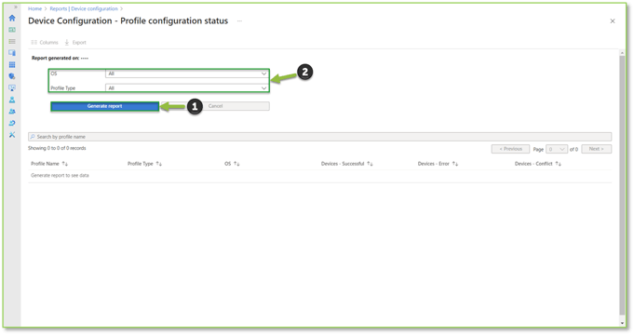Expand the sidebar with the chevron arrows
The width and height of the screenshot is (634, 335).
(x=16, y=7)
